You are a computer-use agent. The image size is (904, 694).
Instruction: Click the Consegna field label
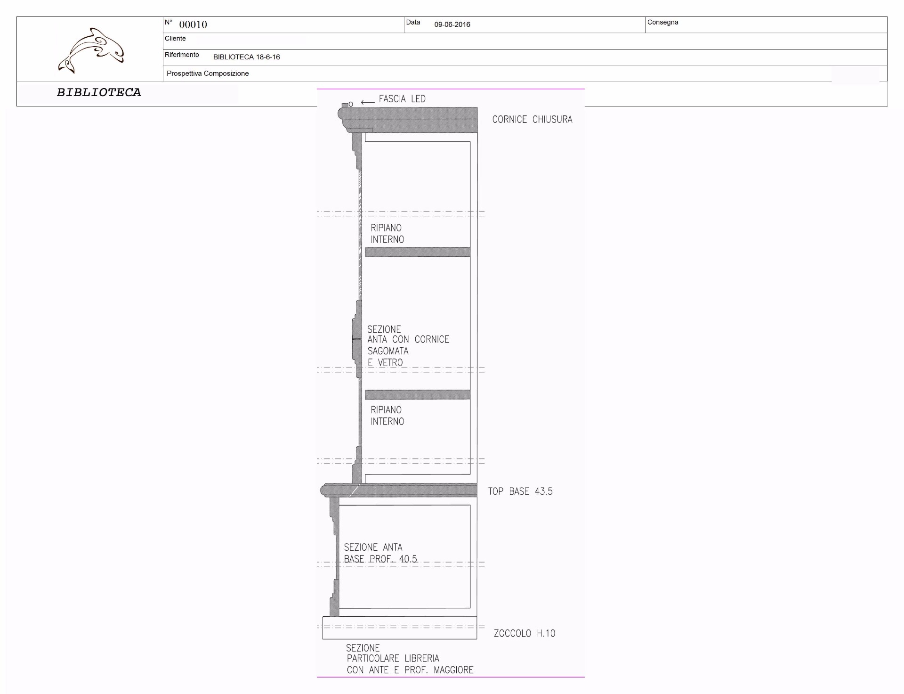[662, 22]
